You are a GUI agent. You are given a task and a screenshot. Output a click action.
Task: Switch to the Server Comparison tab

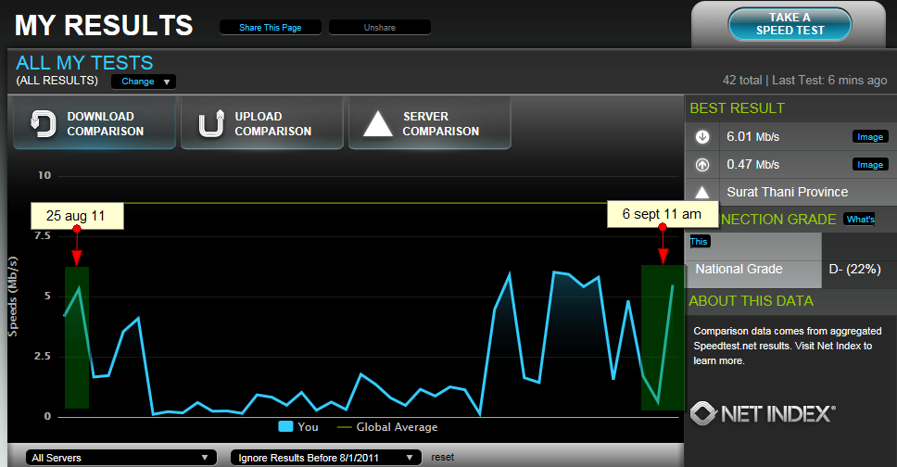[x=429, y=123]
